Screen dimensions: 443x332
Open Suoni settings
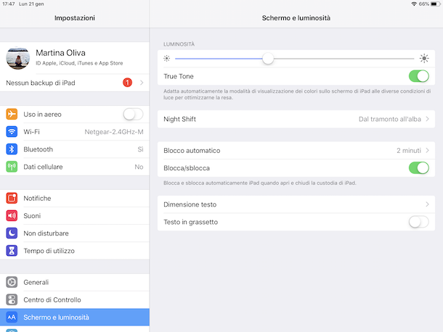click(x=75, y=216)
